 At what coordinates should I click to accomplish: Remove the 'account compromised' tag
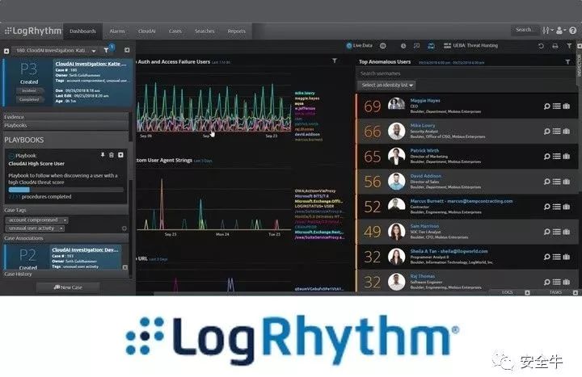point(65,220)
